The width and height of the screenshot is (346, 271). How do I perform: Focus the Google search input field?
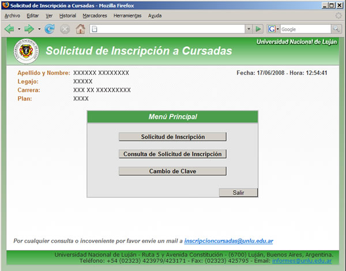point(304,29)
